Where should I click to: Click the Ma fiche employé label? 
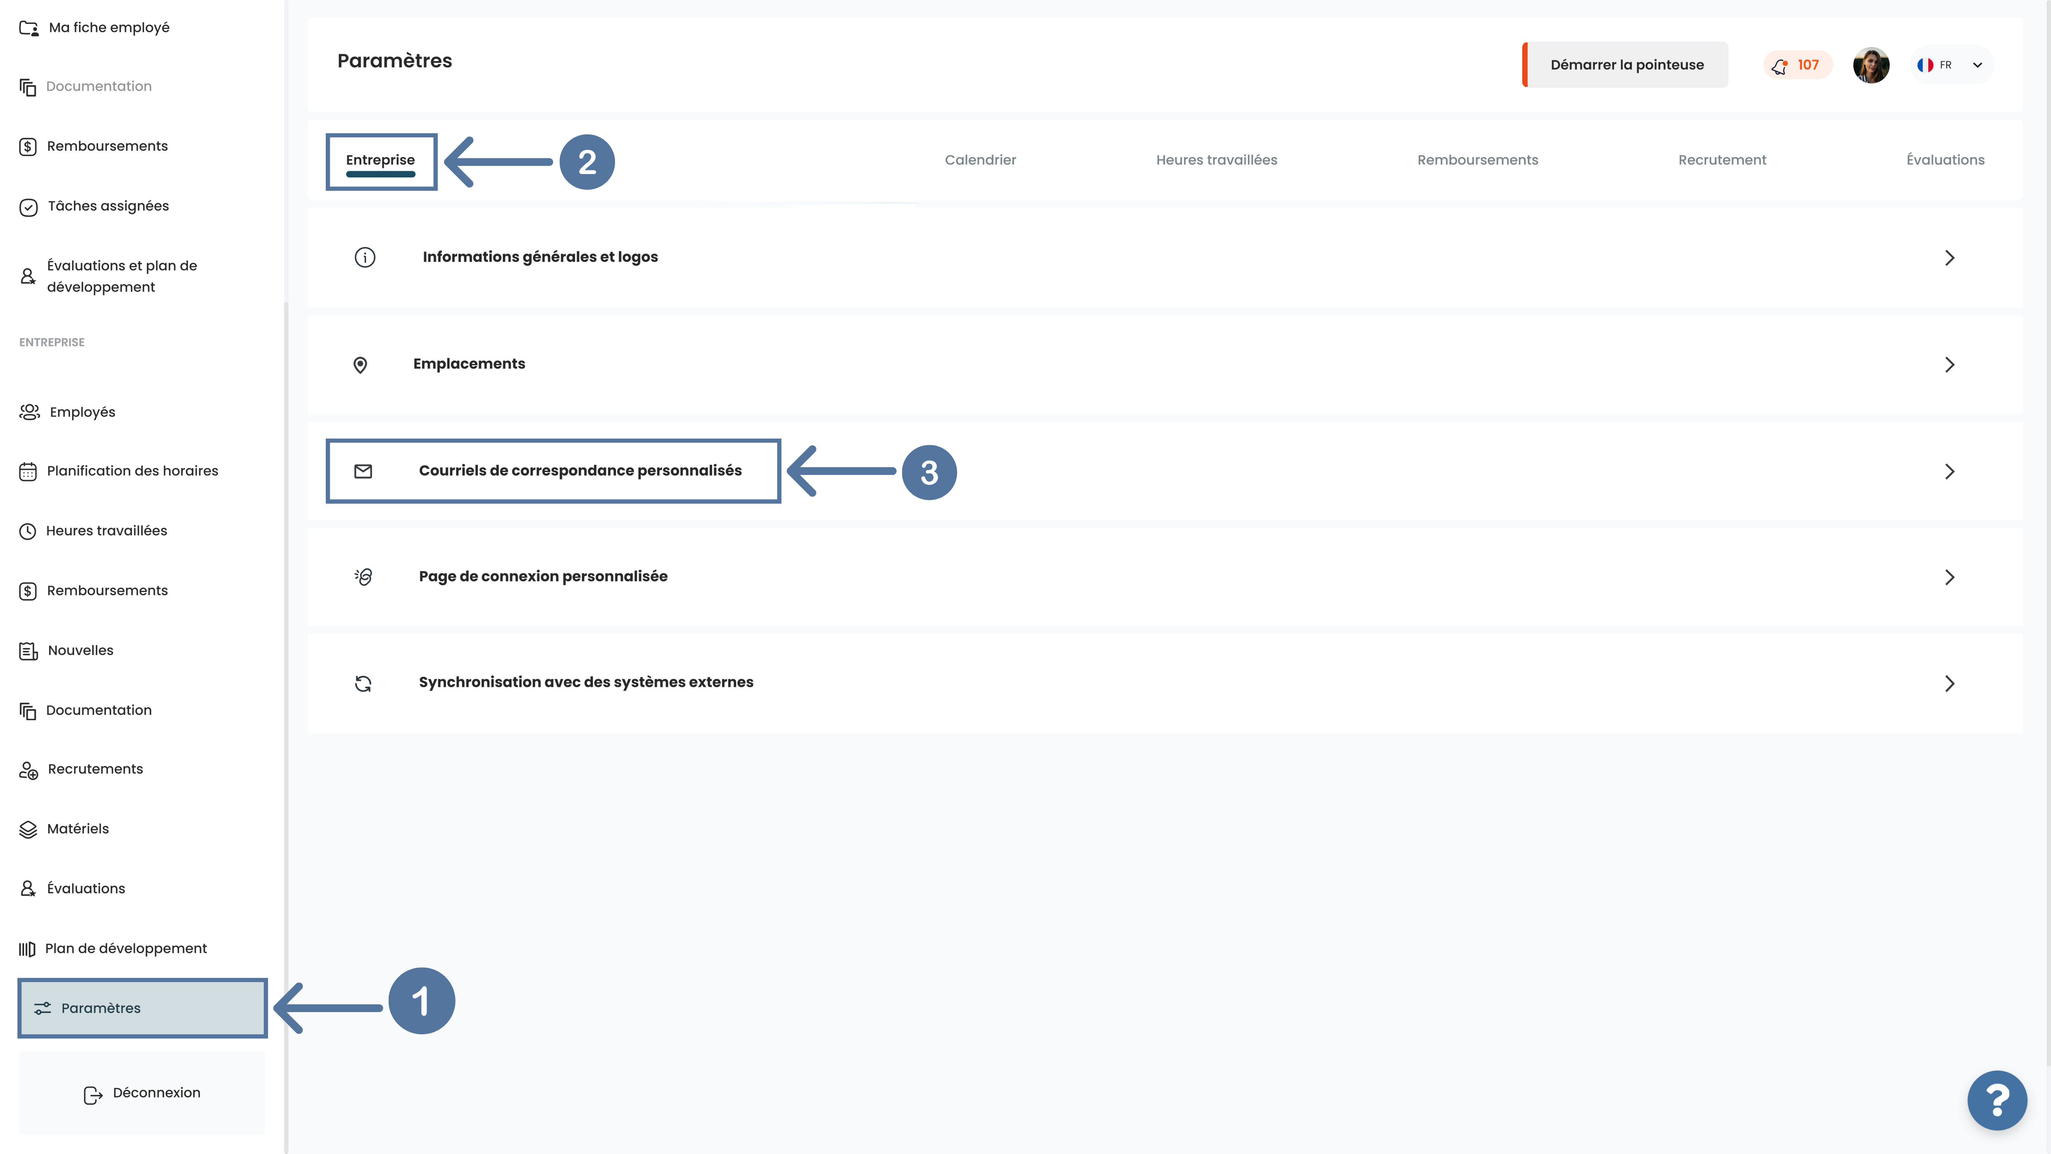pyautogui.click(x=109, y=28)
